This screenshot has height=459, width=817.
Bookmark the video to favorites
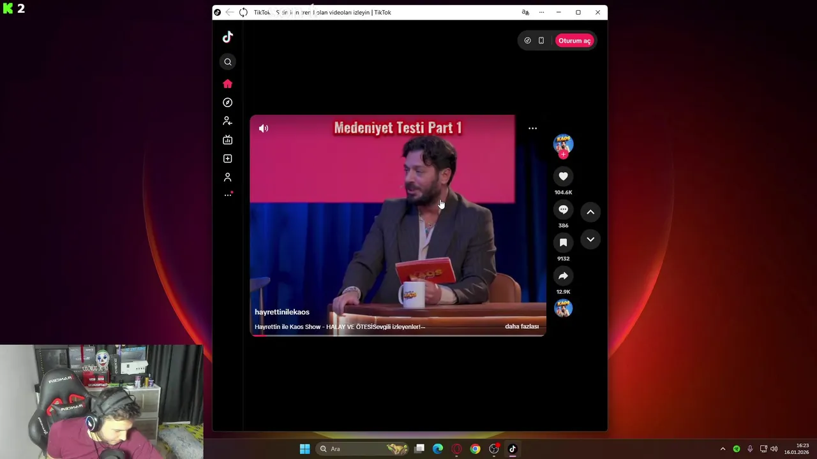point(563,243)
